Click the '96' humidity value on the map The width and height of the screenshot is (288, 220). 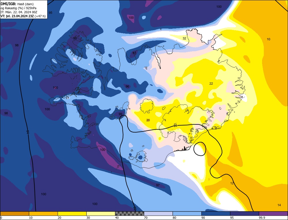(127, 86)
